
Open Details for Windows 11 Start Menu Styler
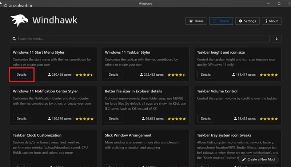point(21,75)
